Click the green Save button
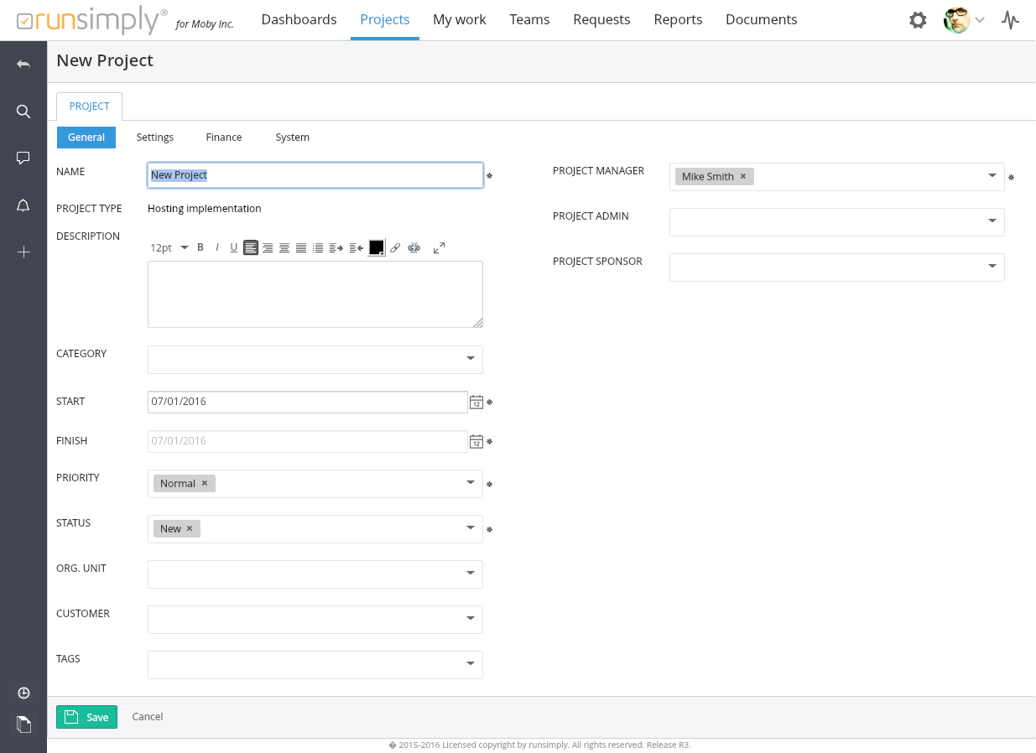 point(86,717)
